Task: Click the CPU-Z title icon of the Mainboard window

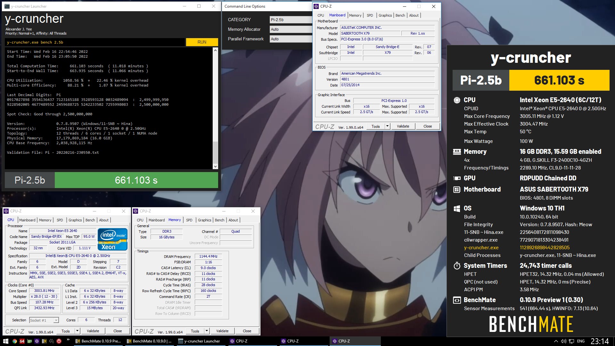Action: click(316, 6)
